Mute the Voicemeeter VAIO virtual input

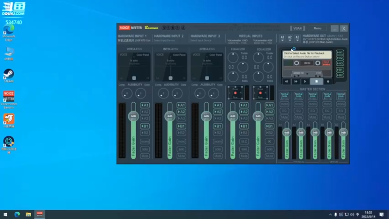[x=244, y=156]
